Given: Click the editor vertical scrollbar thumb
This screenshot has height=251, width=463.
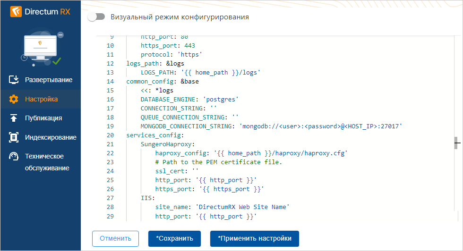Looking at the screenshot, I should [456, 142].
